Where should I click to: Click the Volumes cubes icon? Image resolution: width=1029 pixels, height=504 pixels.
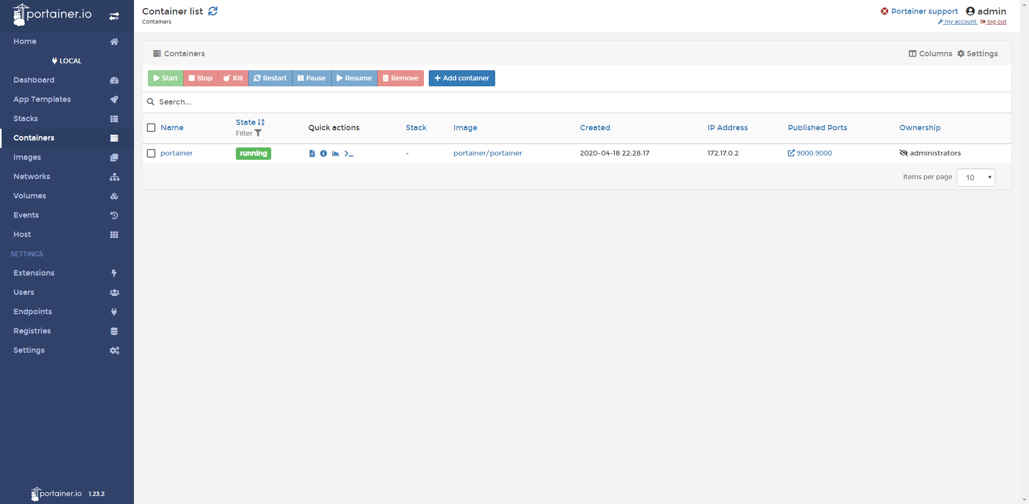(x=114, y=196)
